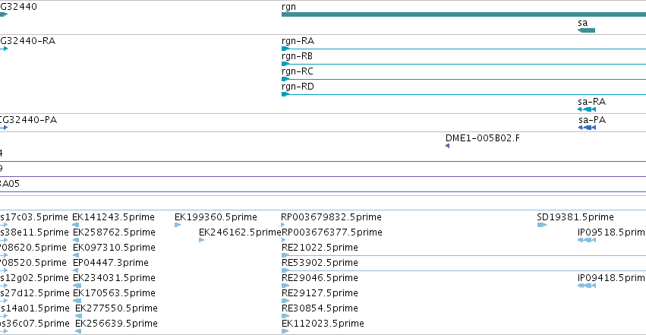Select the DME1-005B02.F marker arrow
Viewport: 646px width, 335px height.
coord(447,146)
